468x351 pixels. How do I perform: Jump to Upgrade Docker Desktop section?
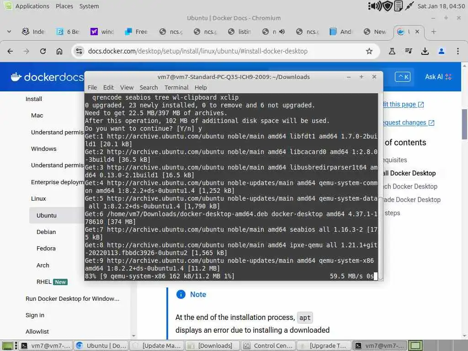click(x=412, y=200)
